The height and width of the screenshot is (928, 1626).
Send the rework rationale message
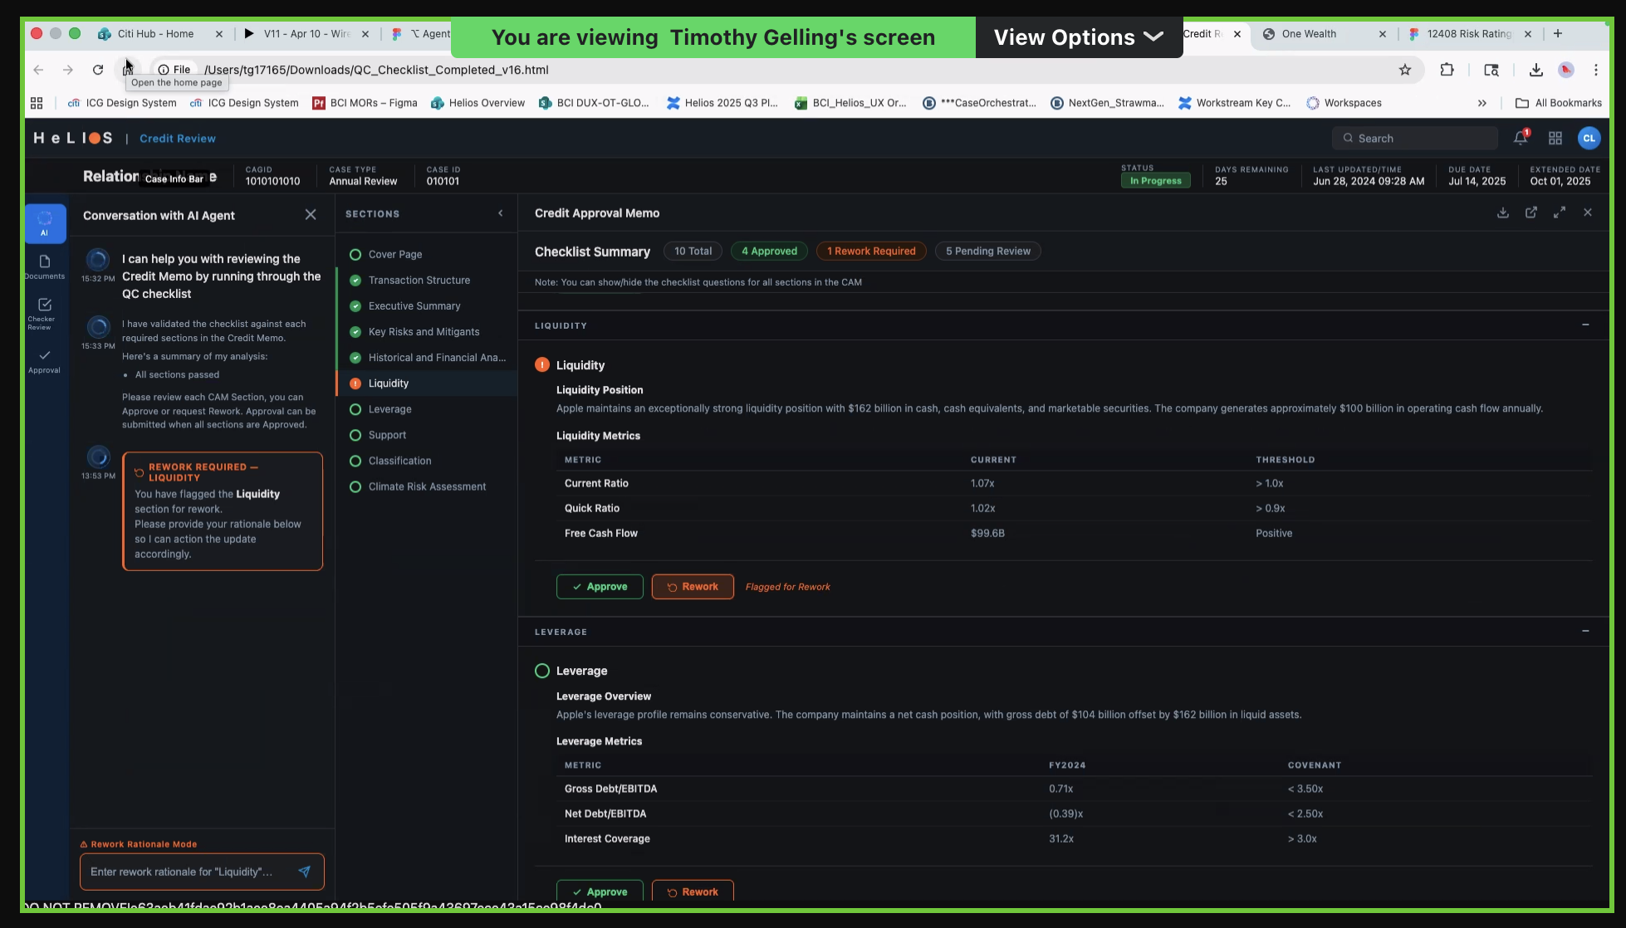tap(305, 872)
